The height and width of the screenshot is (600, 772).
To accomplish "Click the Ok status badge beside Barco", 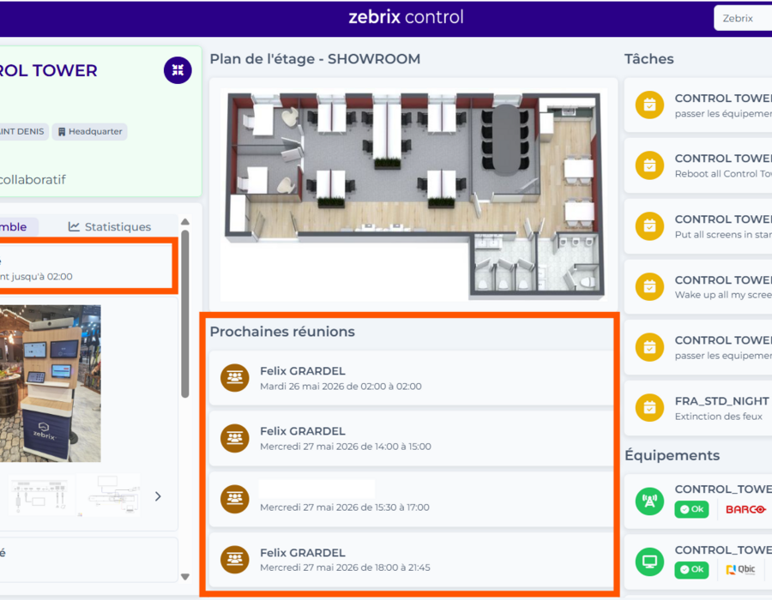I will [691, 509].
